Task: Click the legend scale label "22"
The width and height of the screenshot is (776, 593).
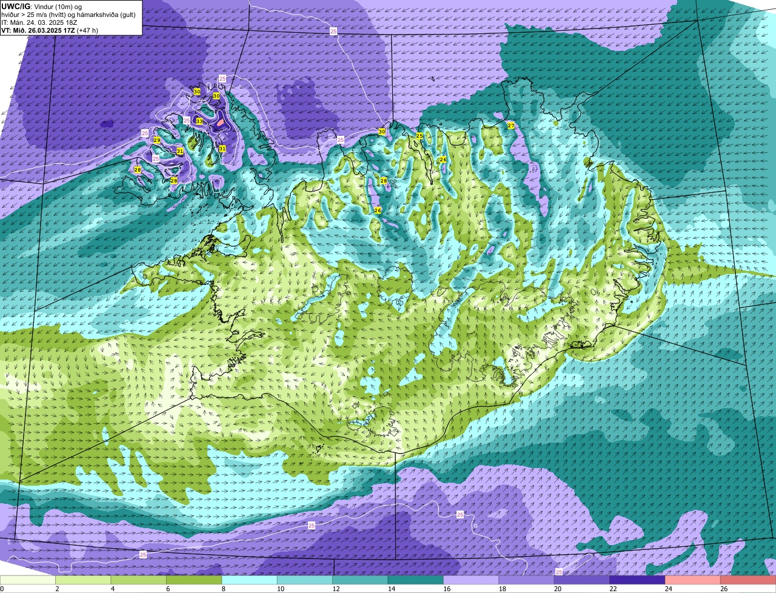Action: [x=613, y=589]
